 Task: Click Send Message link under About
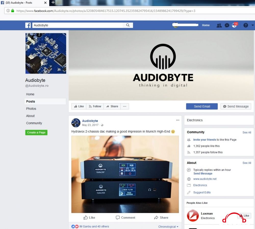[203, 174]
